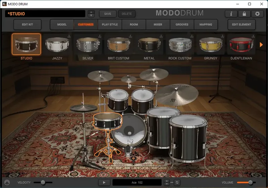Image resolution: width=268 pixels, height=188 pixels.
Task: Click the left crash cymbal
Action: 100,76
